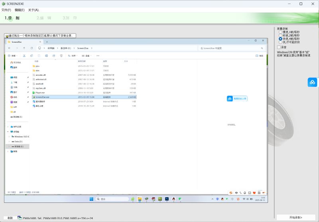
Task: Click the Refresh icon in the previewed Explorer
Action: 32,48
